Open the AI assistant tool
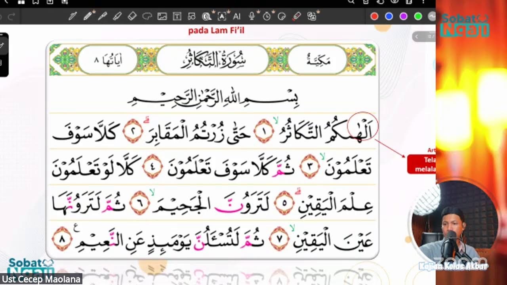 [x=237, y=16]
